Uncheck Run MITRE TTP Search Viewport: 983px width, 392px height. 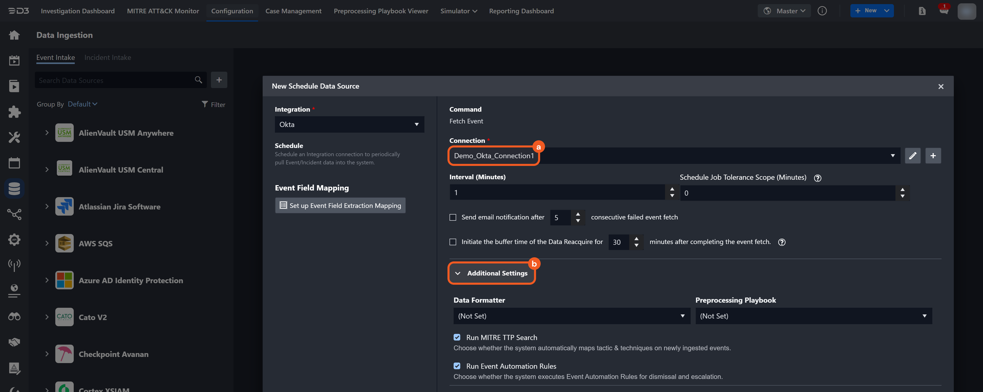457,337
